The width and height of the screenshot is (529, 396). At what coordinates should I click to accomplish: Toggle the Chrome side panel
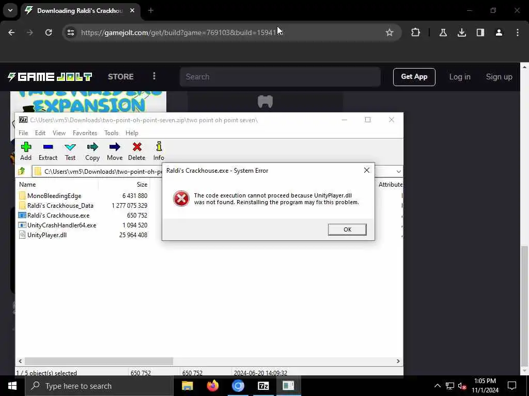[x=480, y=32]
